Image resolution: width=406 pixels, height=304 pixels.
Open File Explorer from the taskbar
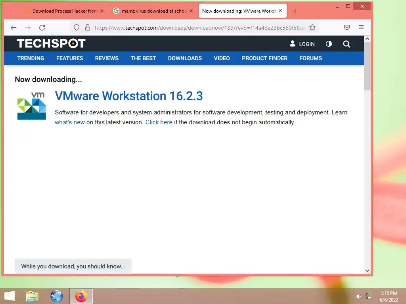[33, 296]
